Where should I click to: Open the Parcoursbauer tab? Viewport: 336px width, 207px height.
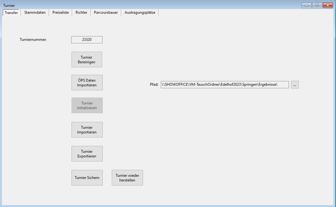pyautogui.click(x=106, y=12)
